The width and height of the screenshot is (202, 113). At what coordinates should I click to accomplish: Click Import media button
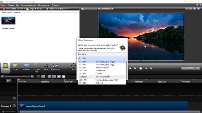(x=34, y=9)
